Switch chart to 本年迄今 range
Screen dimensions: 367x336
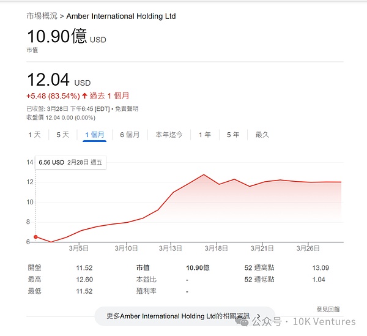169,135
